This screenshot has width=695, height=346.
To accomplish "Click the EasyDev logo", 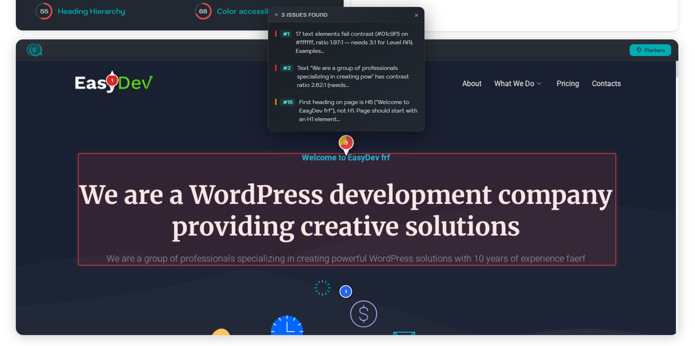I will 114,84.
